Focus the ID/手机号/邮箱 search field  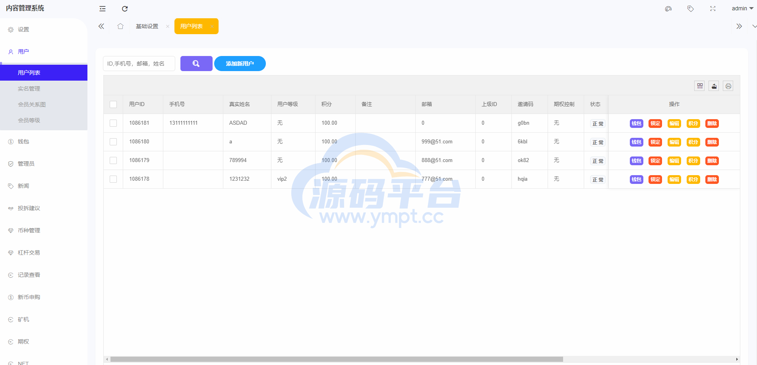coord(139,64)
